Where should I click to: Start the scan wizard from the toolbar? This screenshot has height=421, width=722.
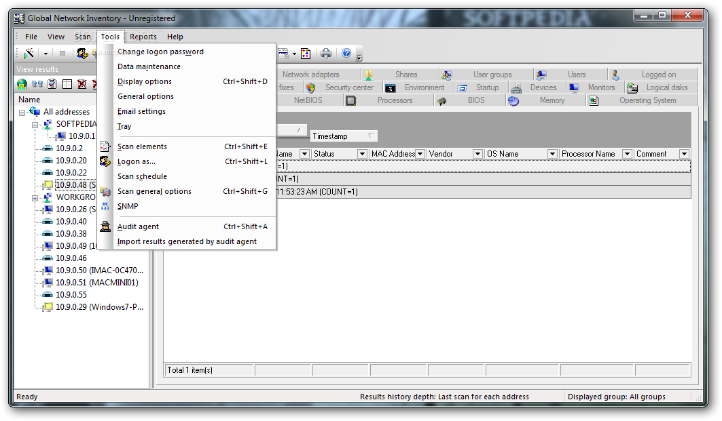(29, 54)
